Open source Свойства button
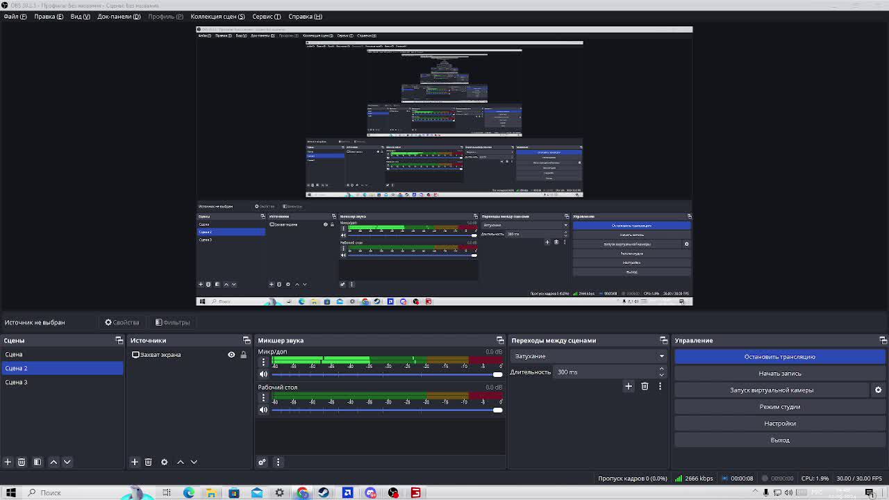889x500 pixels. [122, 322]
